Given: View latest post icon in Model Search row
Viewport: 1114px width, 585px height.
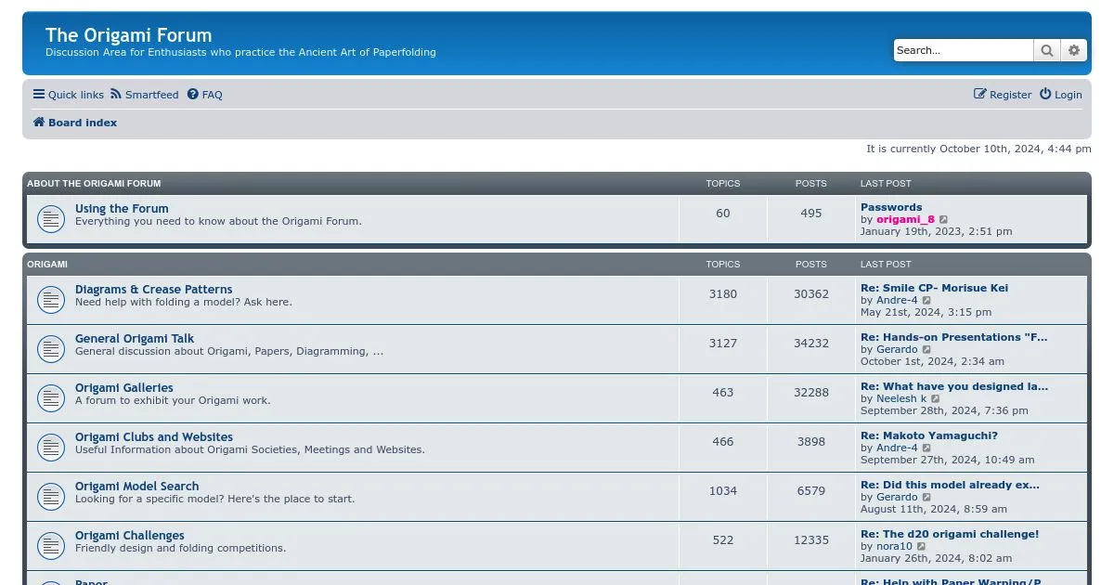Looking at the screenshot, I should tap(927, 498).
